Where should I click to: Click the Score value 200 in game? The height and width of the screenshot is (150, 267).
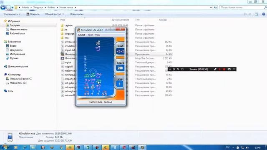click(x=120, y=68)
